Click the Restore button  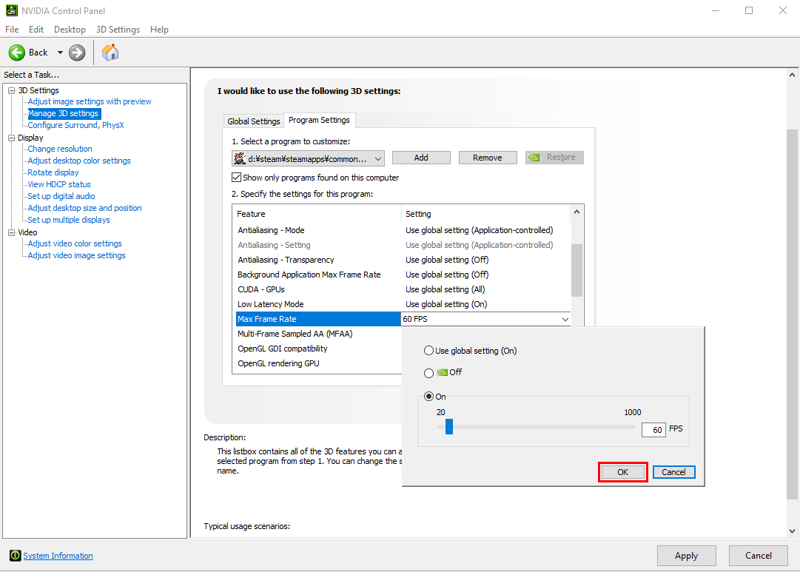pos(554,158)
